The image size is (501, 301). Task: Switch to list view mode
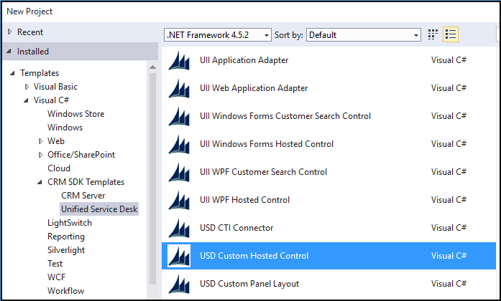click(x=451, y=34)
